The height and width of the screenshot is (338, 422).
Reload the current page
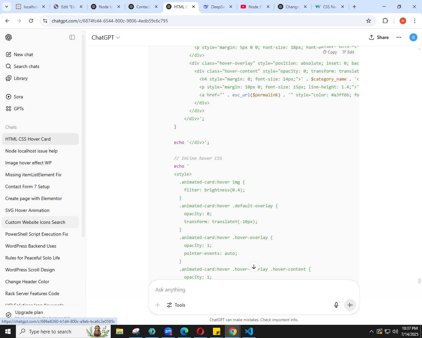click(31, 21)
